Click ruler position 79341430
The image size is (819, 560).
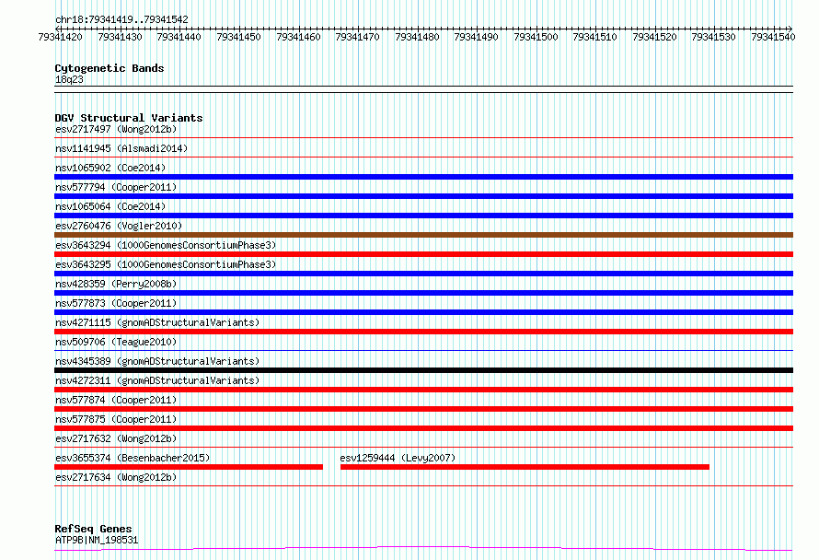tap(120, 37)
